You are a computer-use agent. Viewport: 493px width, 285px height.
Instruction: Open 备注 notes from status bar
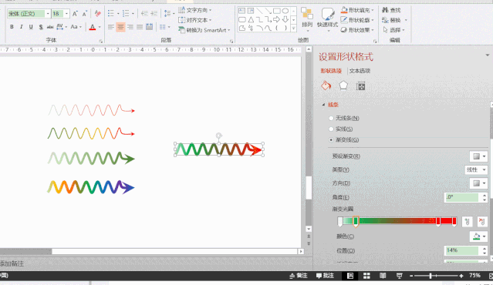299,276
